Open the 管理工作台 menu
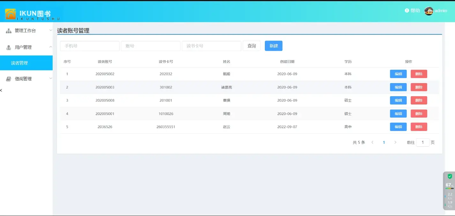 tap(26, 31)
